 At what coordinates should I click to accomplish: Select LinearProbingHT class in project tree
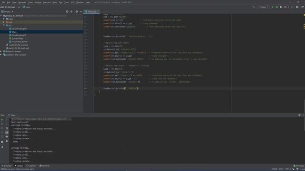[18, 28]
